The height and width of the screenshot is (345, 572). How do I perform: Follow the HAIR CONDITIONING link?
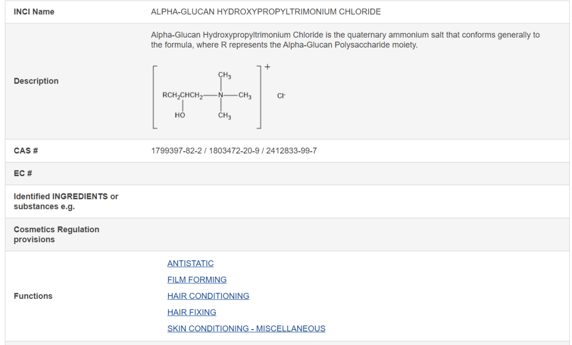pos(208,296)
